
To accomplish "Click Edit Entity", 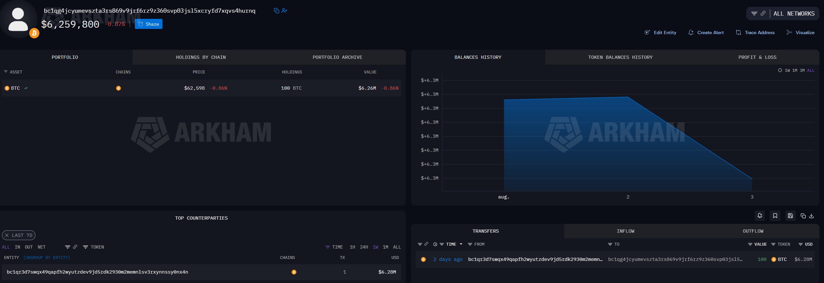I will tap(660, 32).
